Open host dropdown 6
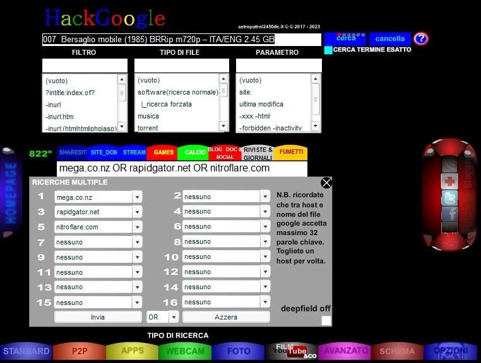The image size is (481, 363). tap(265, 226)
